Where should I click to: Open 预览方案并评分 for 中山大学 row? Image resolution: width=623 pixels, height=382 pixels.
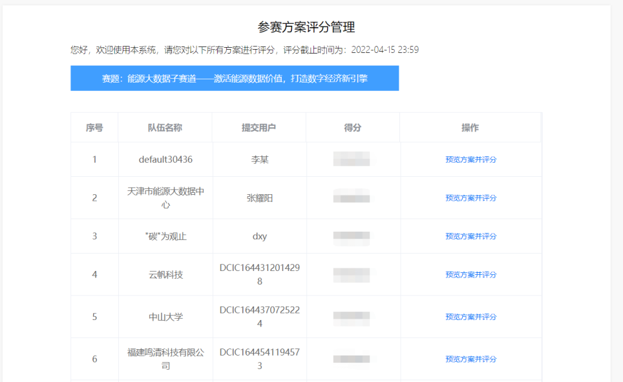(x=470, y=317)
